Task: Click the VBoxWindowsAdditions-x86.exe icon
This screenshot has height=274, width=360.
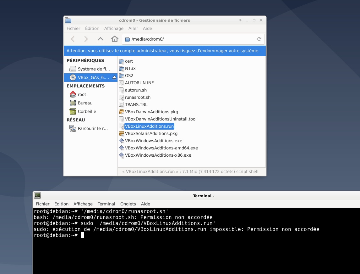Action: (122, 155)
